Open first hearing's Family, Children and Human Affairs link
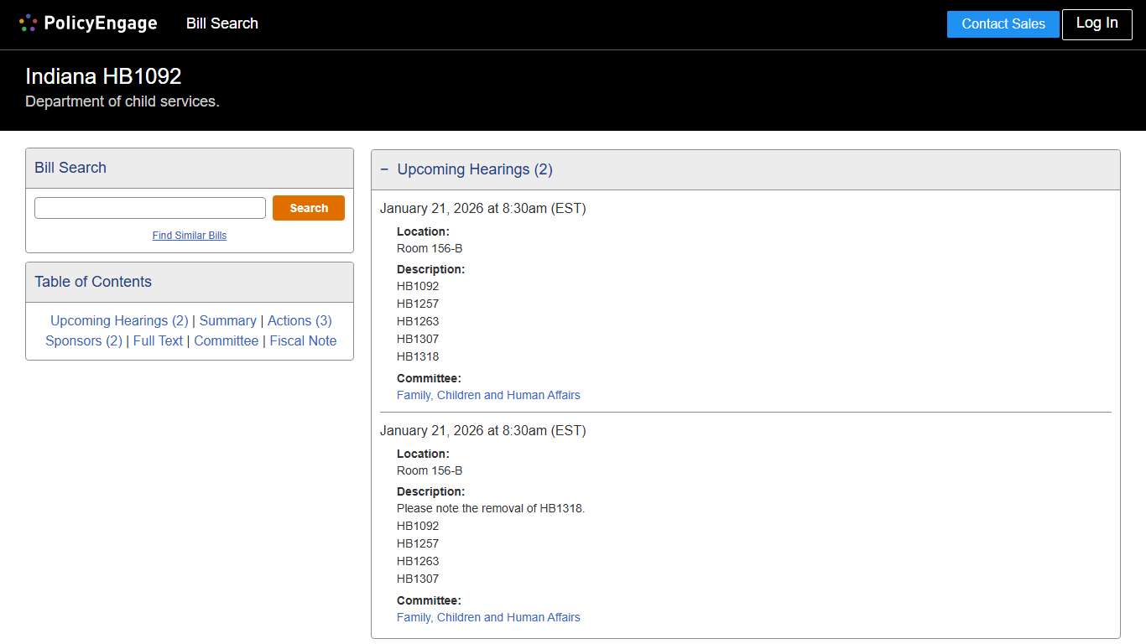 pos(488,395)
